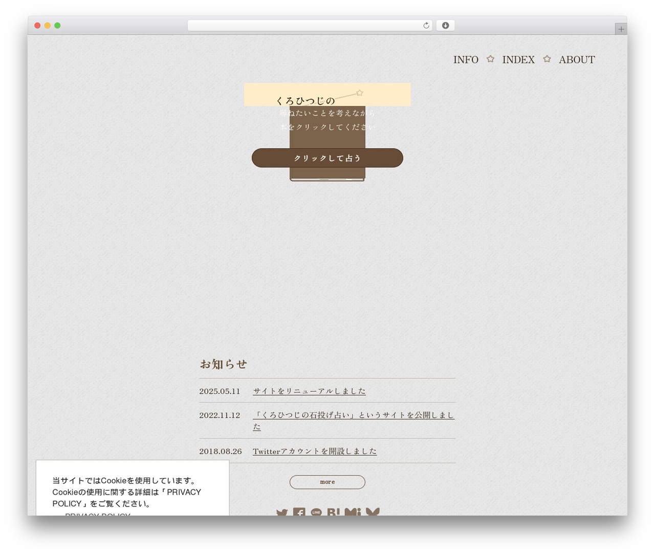
Task: Share the site via the LINE icon
Action: (x=316, y=511)
